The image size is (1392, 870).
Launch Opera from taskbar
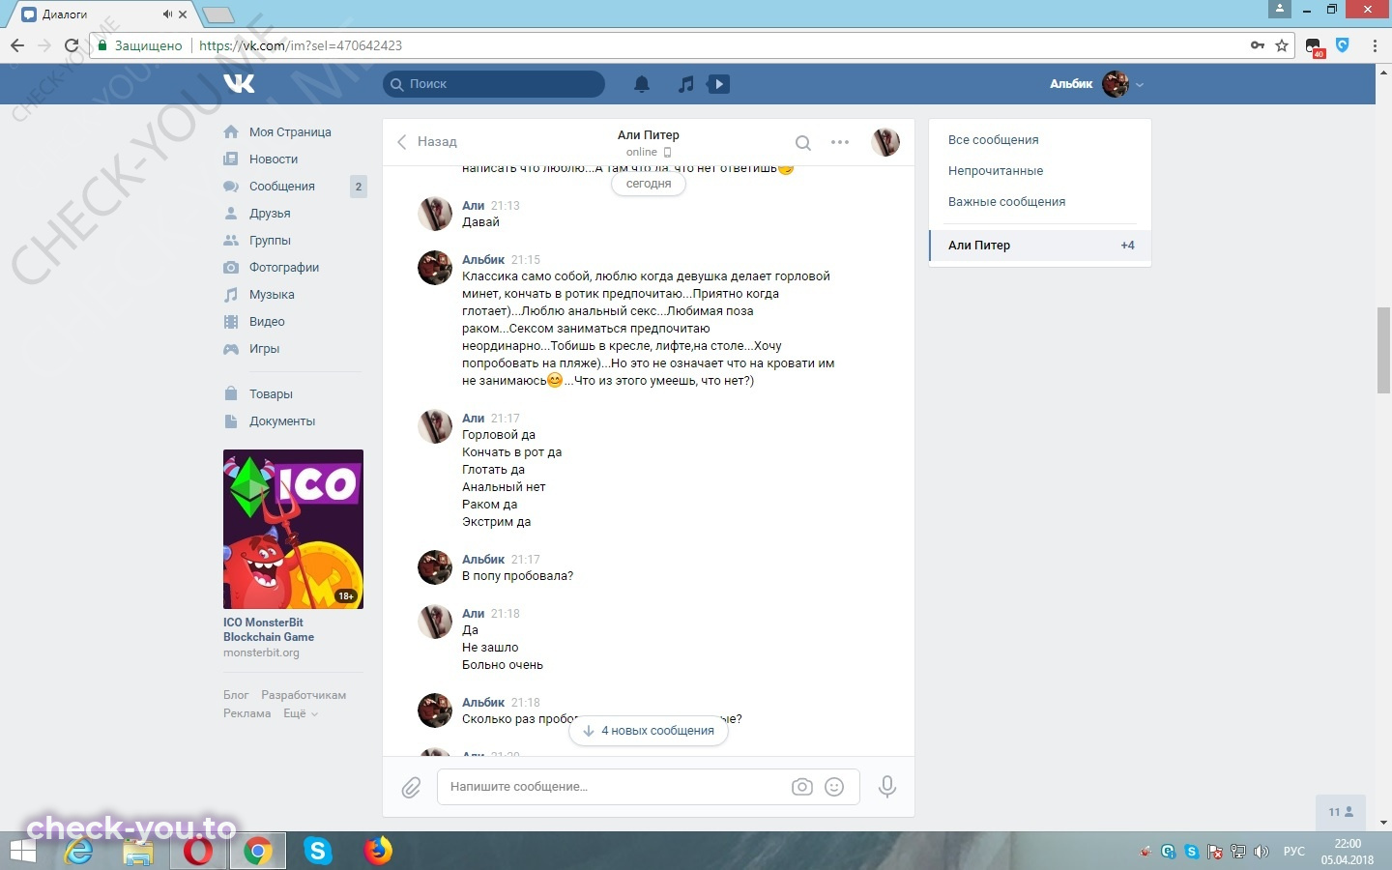(199, 851)
